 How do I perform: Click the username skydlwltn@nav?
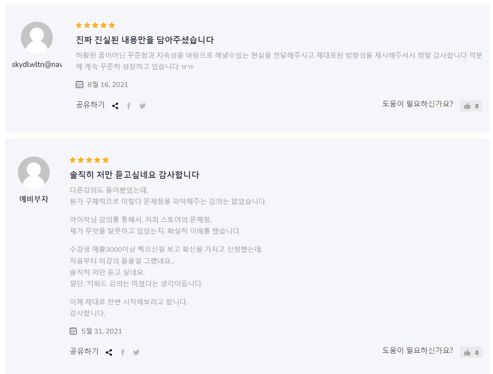click(37, 64)
